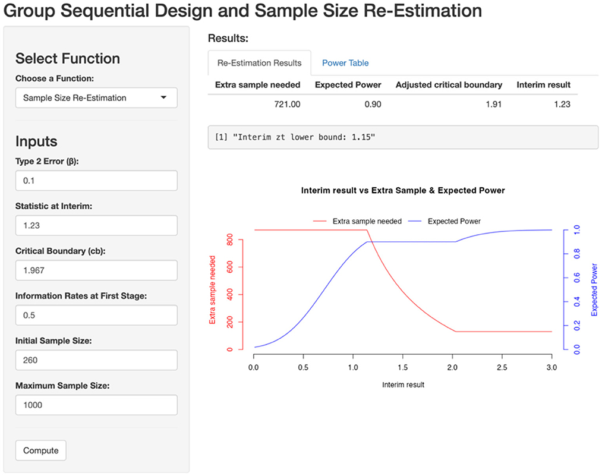Click the Expected Power column header
The width and height of the screenshot is (602, 476).
348,85
